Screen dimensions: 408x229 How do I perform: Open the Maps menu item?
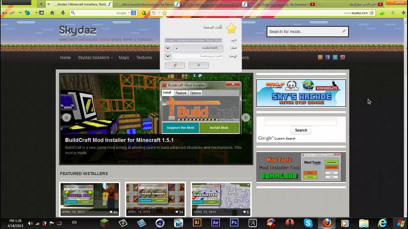[x=124, y=58]
